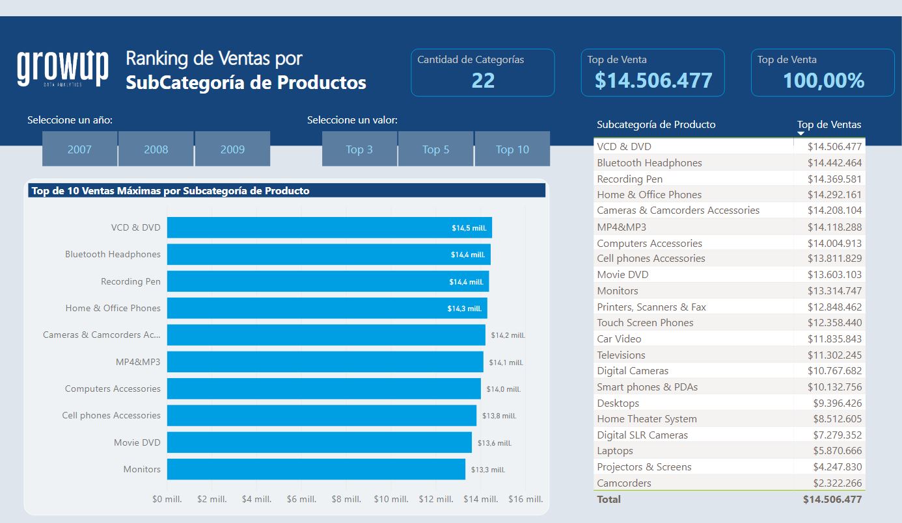Click the $16 mill. axis label
Image resolution: width=902 pixels, height=523 pixels.
(x=526, y=499)
